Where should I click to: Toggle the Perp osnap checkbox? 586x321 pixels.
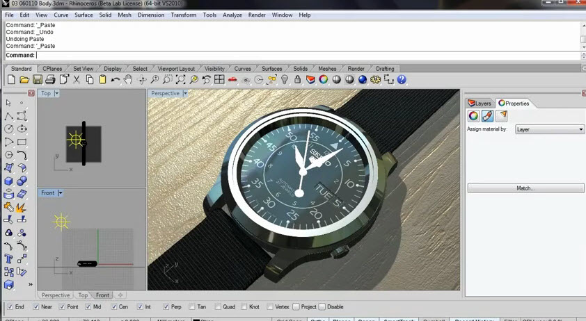pyautogui.click(x=166, y=307)
